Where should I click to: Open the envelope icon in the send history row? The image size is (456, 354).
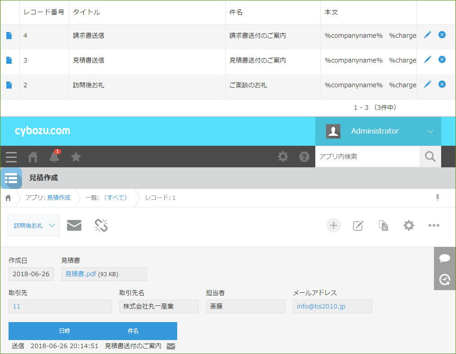tap(171, 346)
